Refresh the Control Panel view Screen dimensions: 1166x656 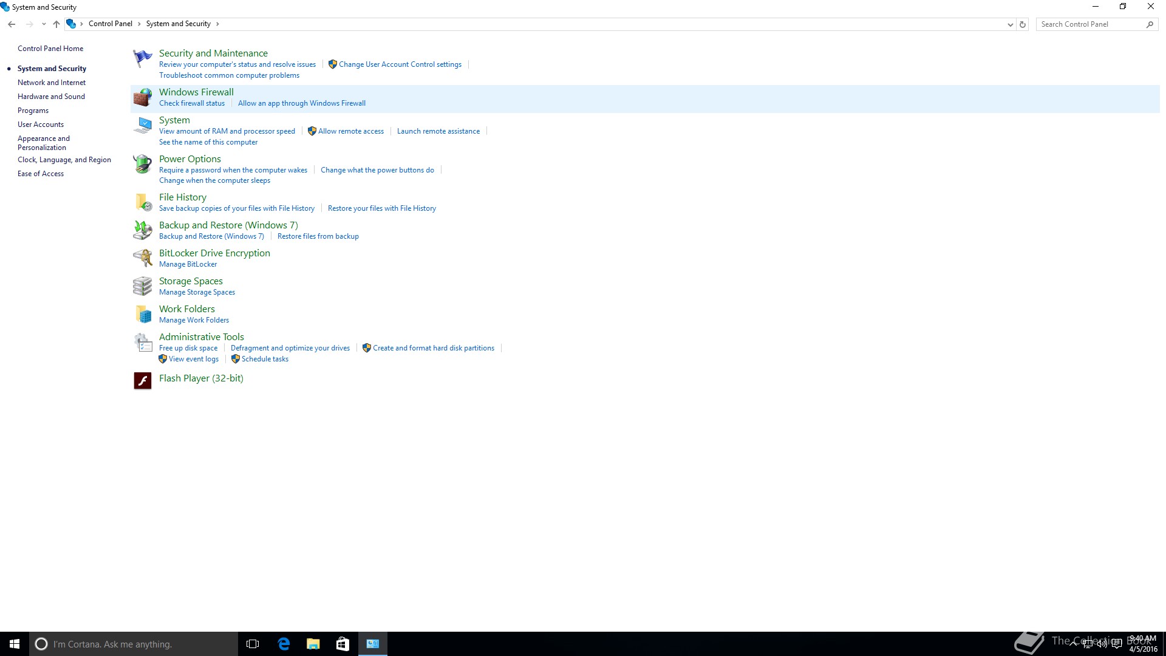pos(1023,24)
